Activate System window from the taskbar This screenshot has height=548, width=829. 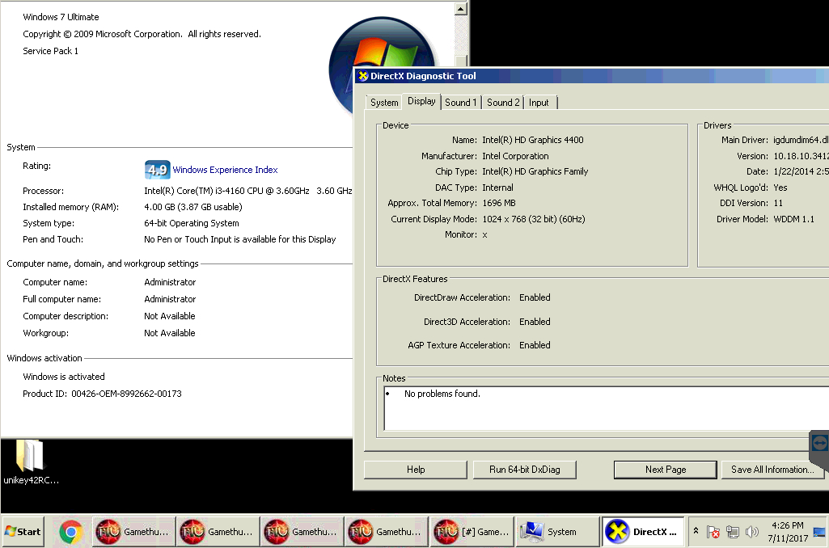(556, 532)
